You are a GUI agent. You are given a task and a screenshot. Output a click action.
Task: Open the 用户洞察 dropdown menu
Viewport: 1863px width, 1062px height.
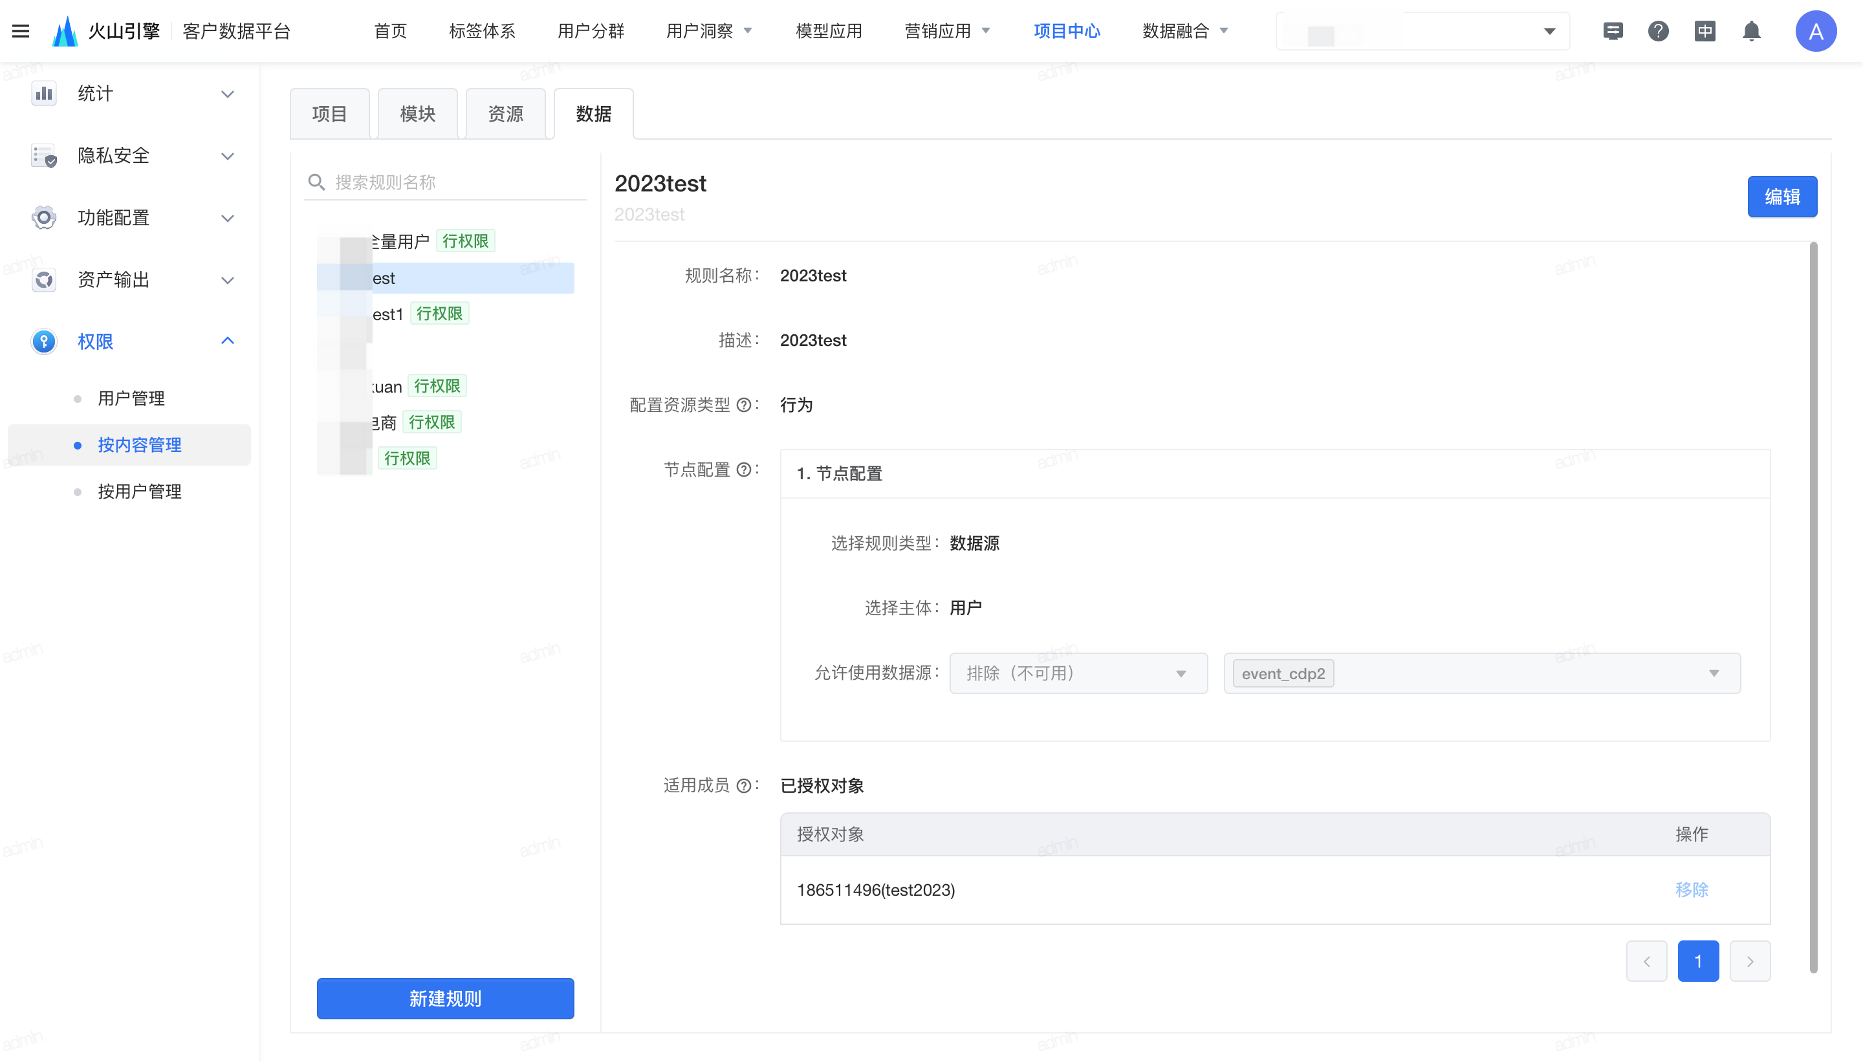(x=708, y=31)
